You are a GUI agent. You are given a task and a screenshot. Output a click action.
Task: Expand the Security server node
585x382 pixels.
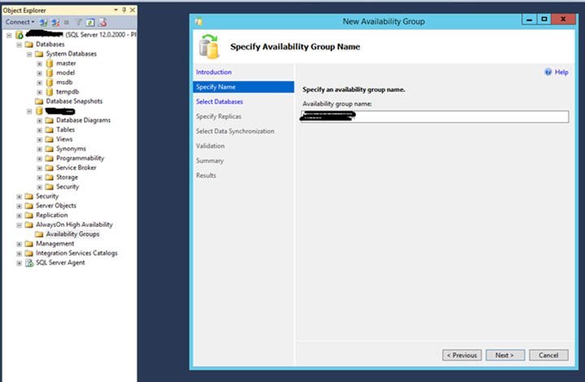tap(19, 196)
